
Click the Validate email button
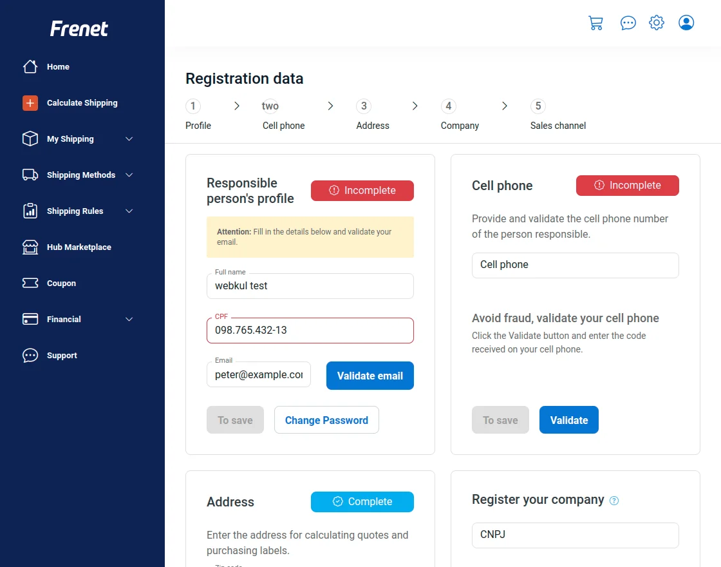coord(370,376)
